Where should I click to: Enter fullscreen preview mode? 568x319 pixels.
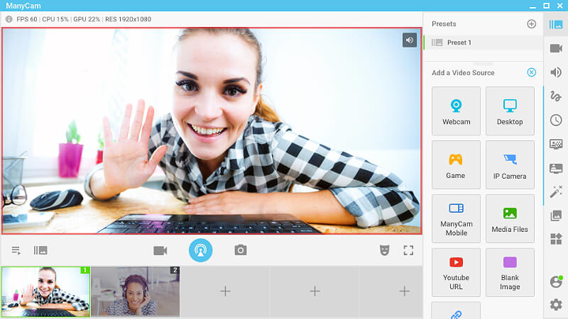[x=408, y=250]
